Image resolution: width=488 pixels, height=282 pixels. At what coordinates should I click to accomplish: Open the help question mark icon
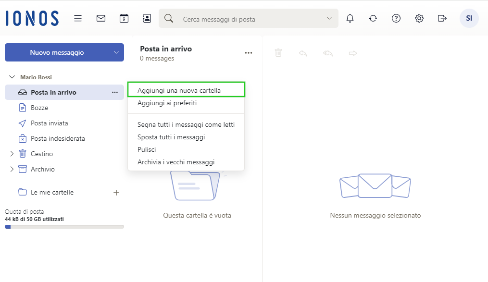pos(396,18)
